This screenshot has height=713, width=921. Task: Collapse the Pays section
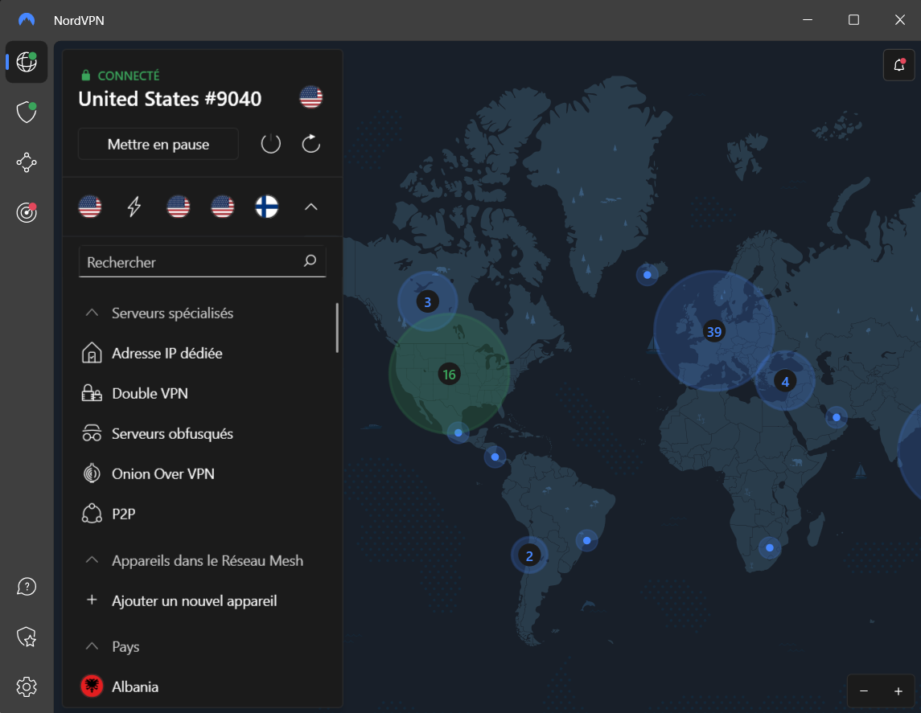(x=92, y=646)
